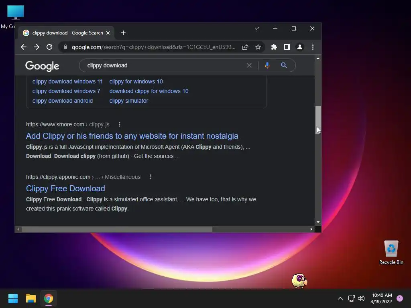Clear the search box with the X
411x308 pixels.
[249, 65]
